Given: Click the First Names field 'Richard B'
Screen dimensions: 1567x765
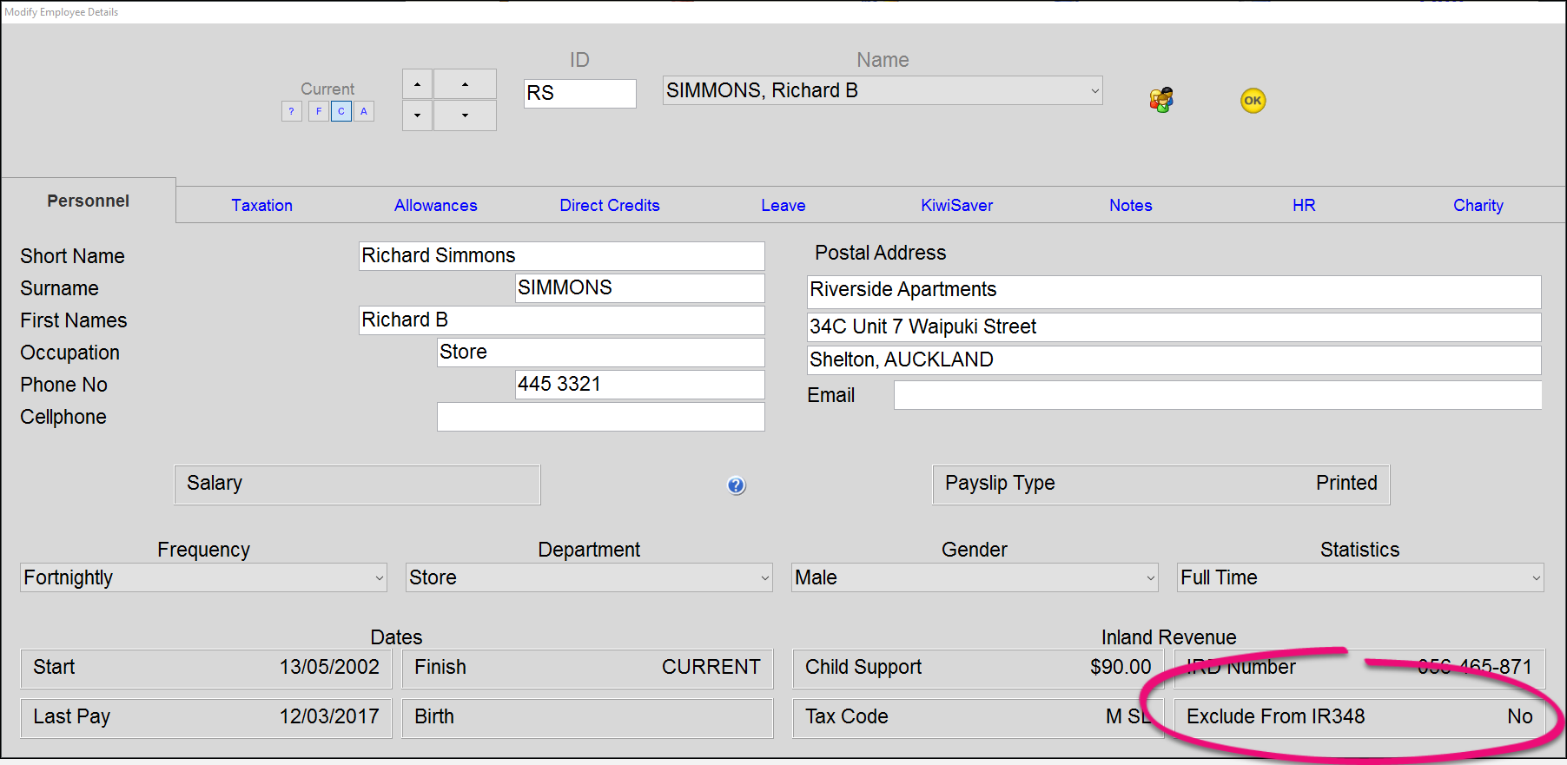Looking at the screenshot, I should 562,320.
